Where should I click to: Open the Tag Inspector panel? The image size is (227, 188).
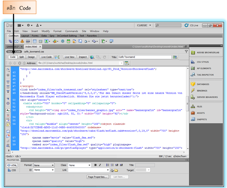205,75
